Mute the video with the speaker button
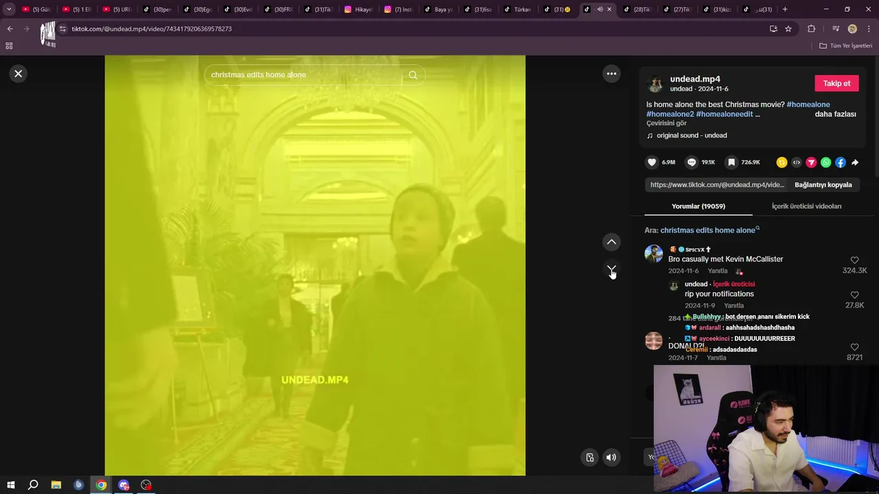 click(611, 458)
